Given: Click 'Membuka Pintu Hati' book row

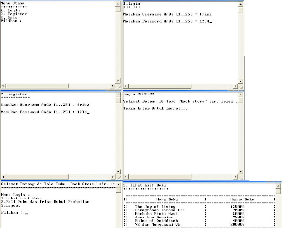Looking at the screenshot, I should (x=156, y=214).
